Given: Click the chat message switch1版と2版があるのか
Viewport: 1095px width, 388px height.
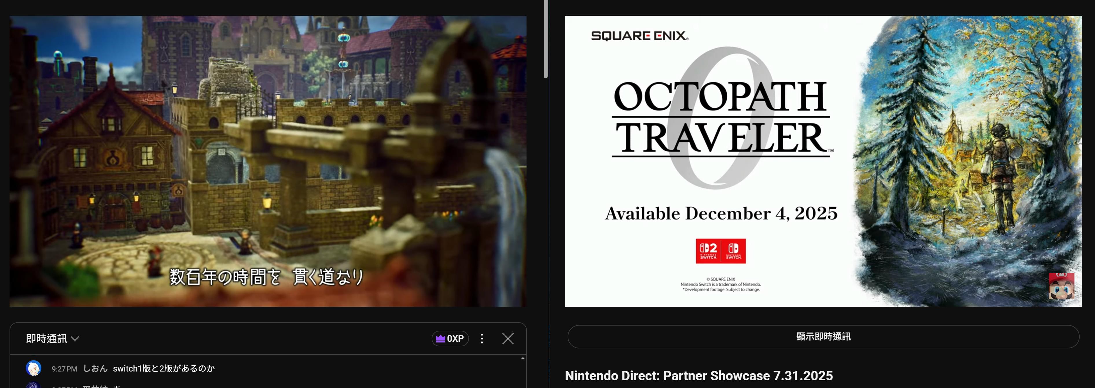Looking at the screenshot, I should click(164, 368).
